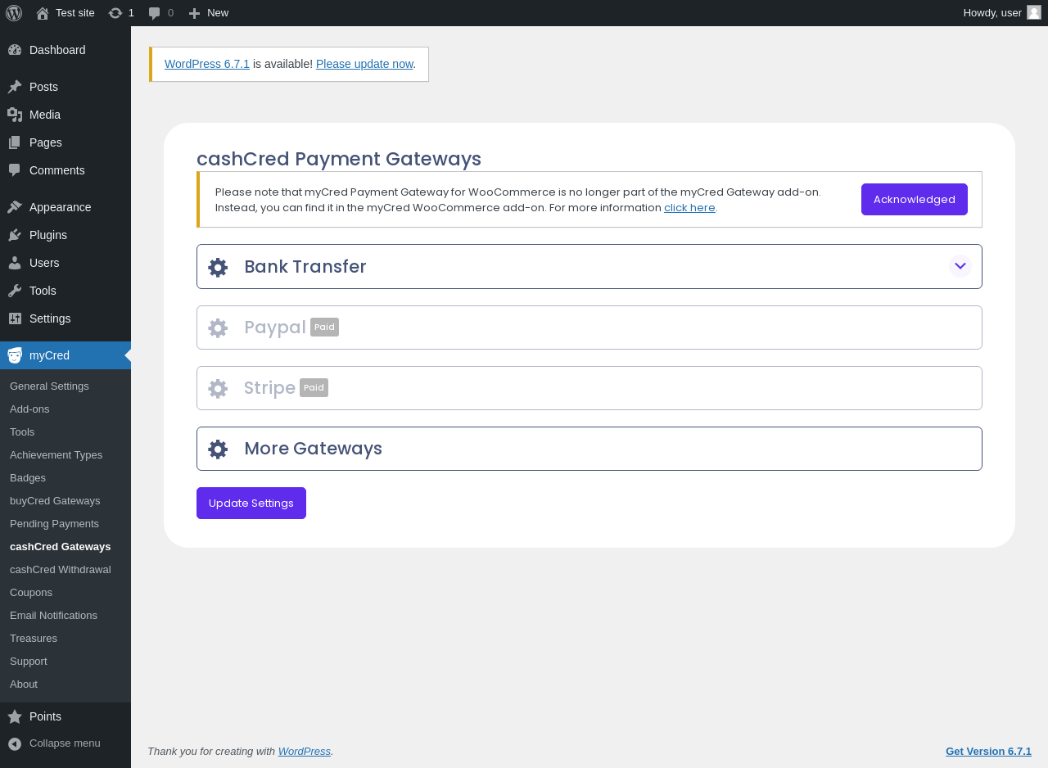Click the cashCred Payment Gateways heading
The width and height of the screenshot is (1048, 768).
(339, 159)
